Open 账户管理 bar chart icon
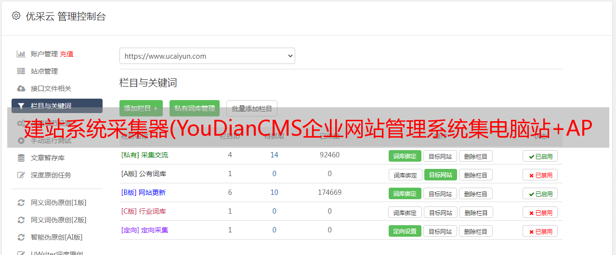Viewport: 616px width, 255px height. (x=21, y=54)
